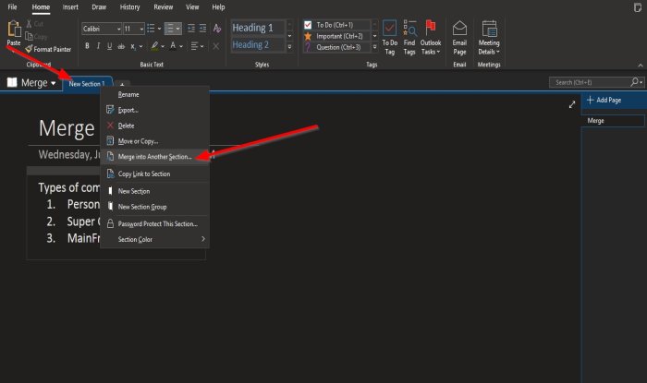The height and width of the screenshot is (383, 647).
Task: Choose Move or Copy... menu entry
Action: coord(154,141)
